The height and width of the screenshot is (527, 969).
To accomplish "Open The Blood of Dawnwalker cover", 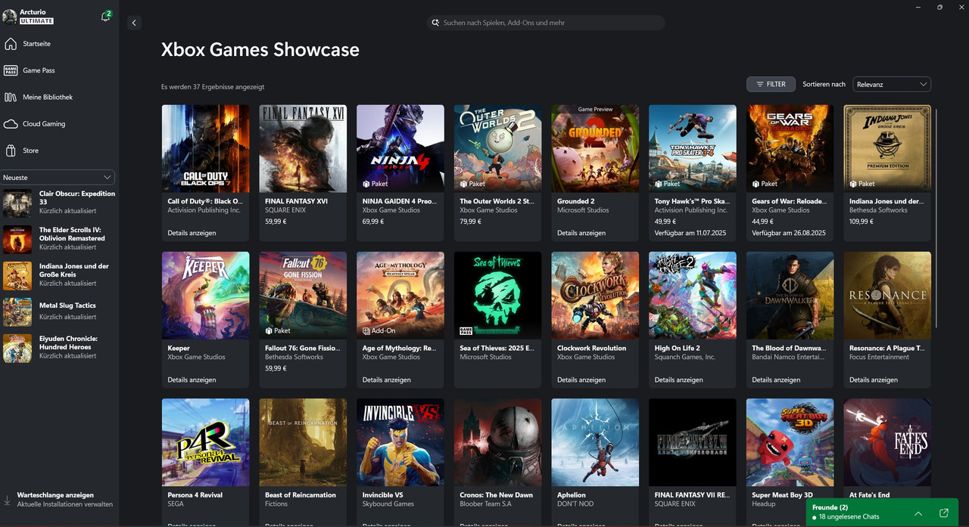I will [790, 296].
